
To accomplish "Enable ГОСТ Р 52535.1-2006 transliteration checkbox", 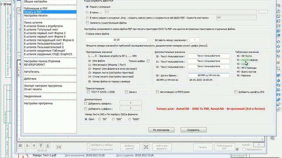I will (88, 92).
